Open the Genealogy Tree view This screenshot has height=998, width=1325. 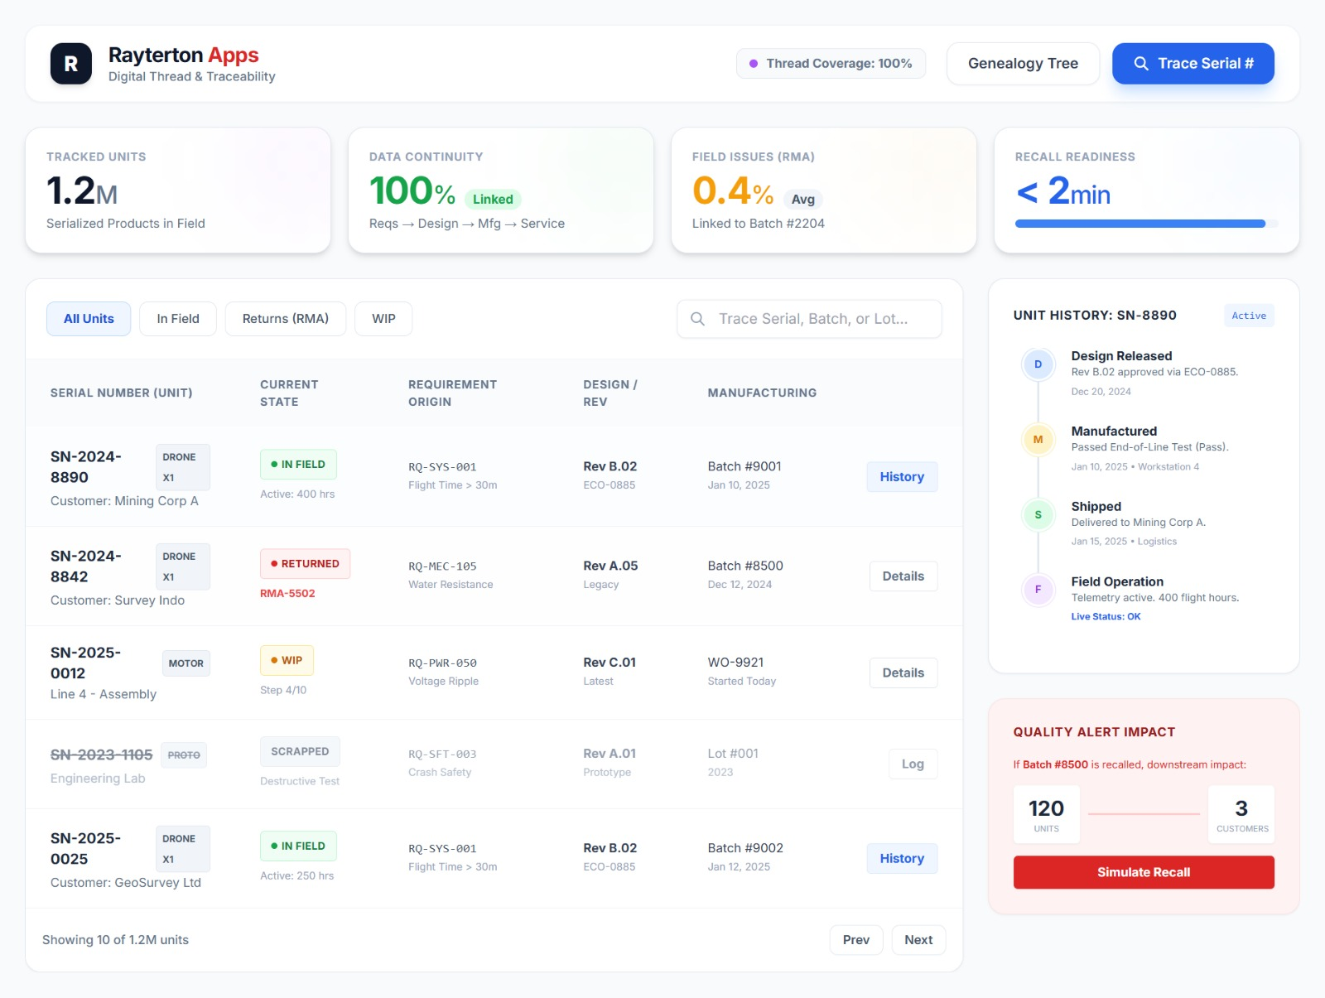click(1023, 64)
